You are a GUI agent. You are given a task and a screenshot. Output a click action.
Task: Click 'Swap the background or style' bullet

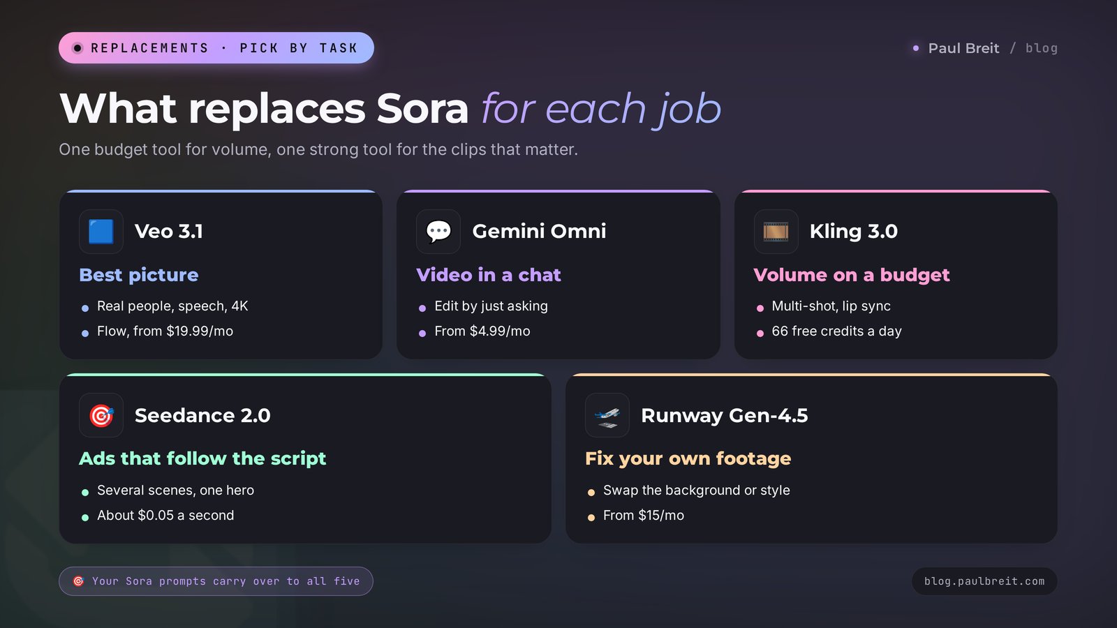point(696,491)
